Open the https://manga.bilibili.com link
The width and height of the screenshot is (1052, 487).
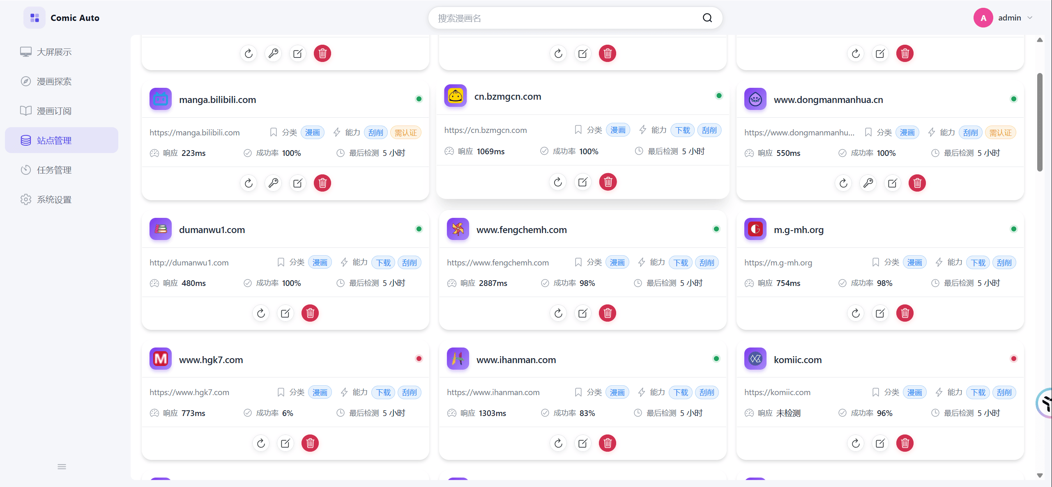coord(194,133)
